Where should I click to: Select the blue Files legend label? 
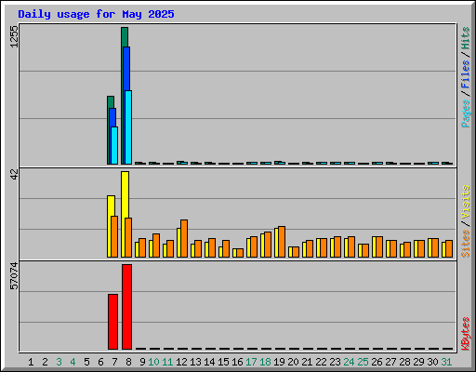(x=466, y=74)
